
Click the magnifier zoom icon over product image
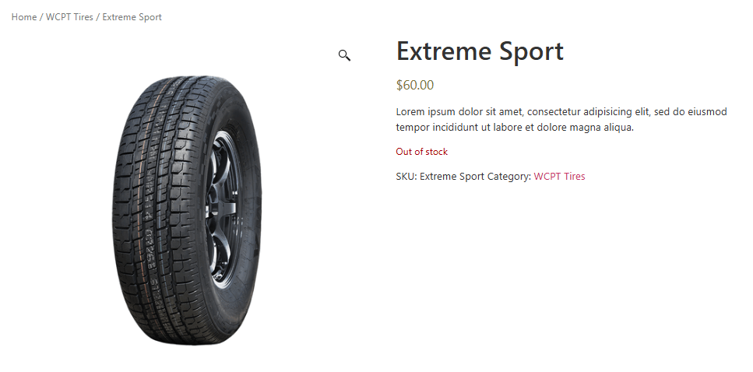point(344,55)
